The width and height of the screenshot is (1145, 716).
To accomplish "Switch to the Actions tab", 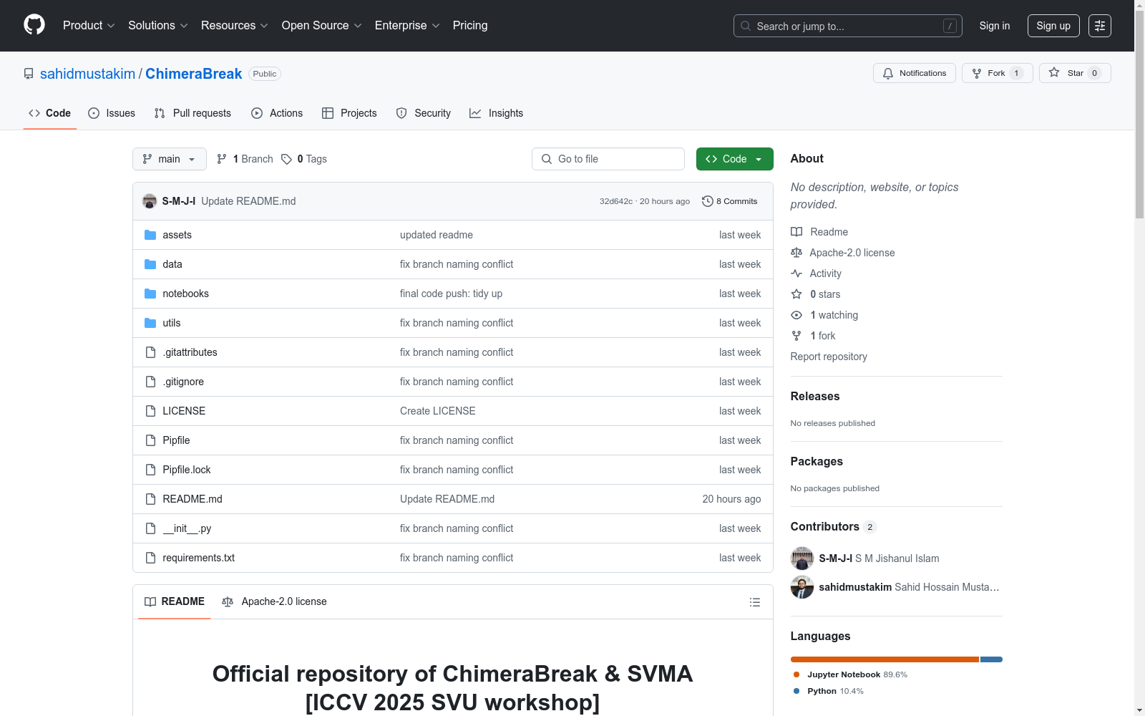I will (x=277, y=113).
